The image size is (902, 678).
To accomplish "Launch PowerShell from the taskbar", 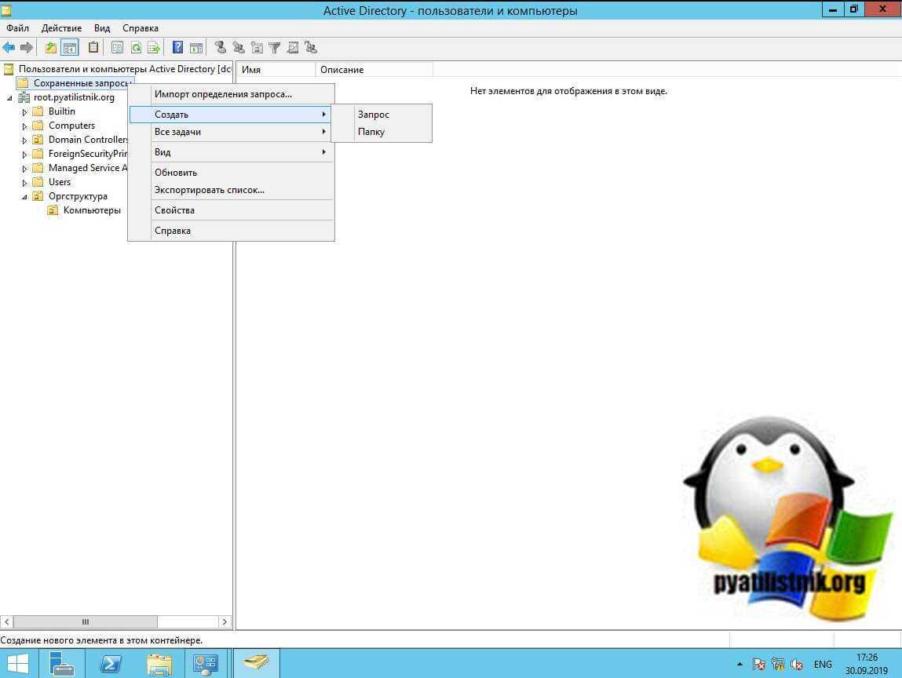I will click(111, 663).
